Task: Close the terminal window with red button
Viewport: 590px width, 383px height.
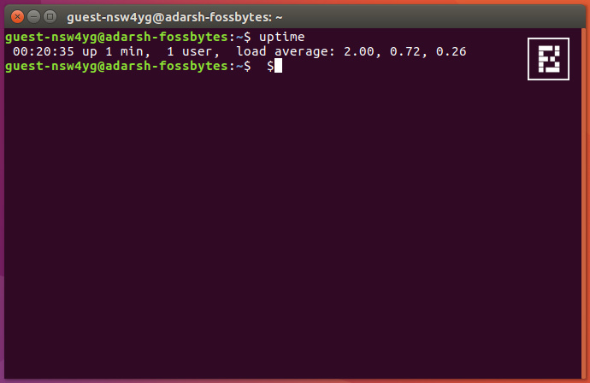Action: click(17, 17)
